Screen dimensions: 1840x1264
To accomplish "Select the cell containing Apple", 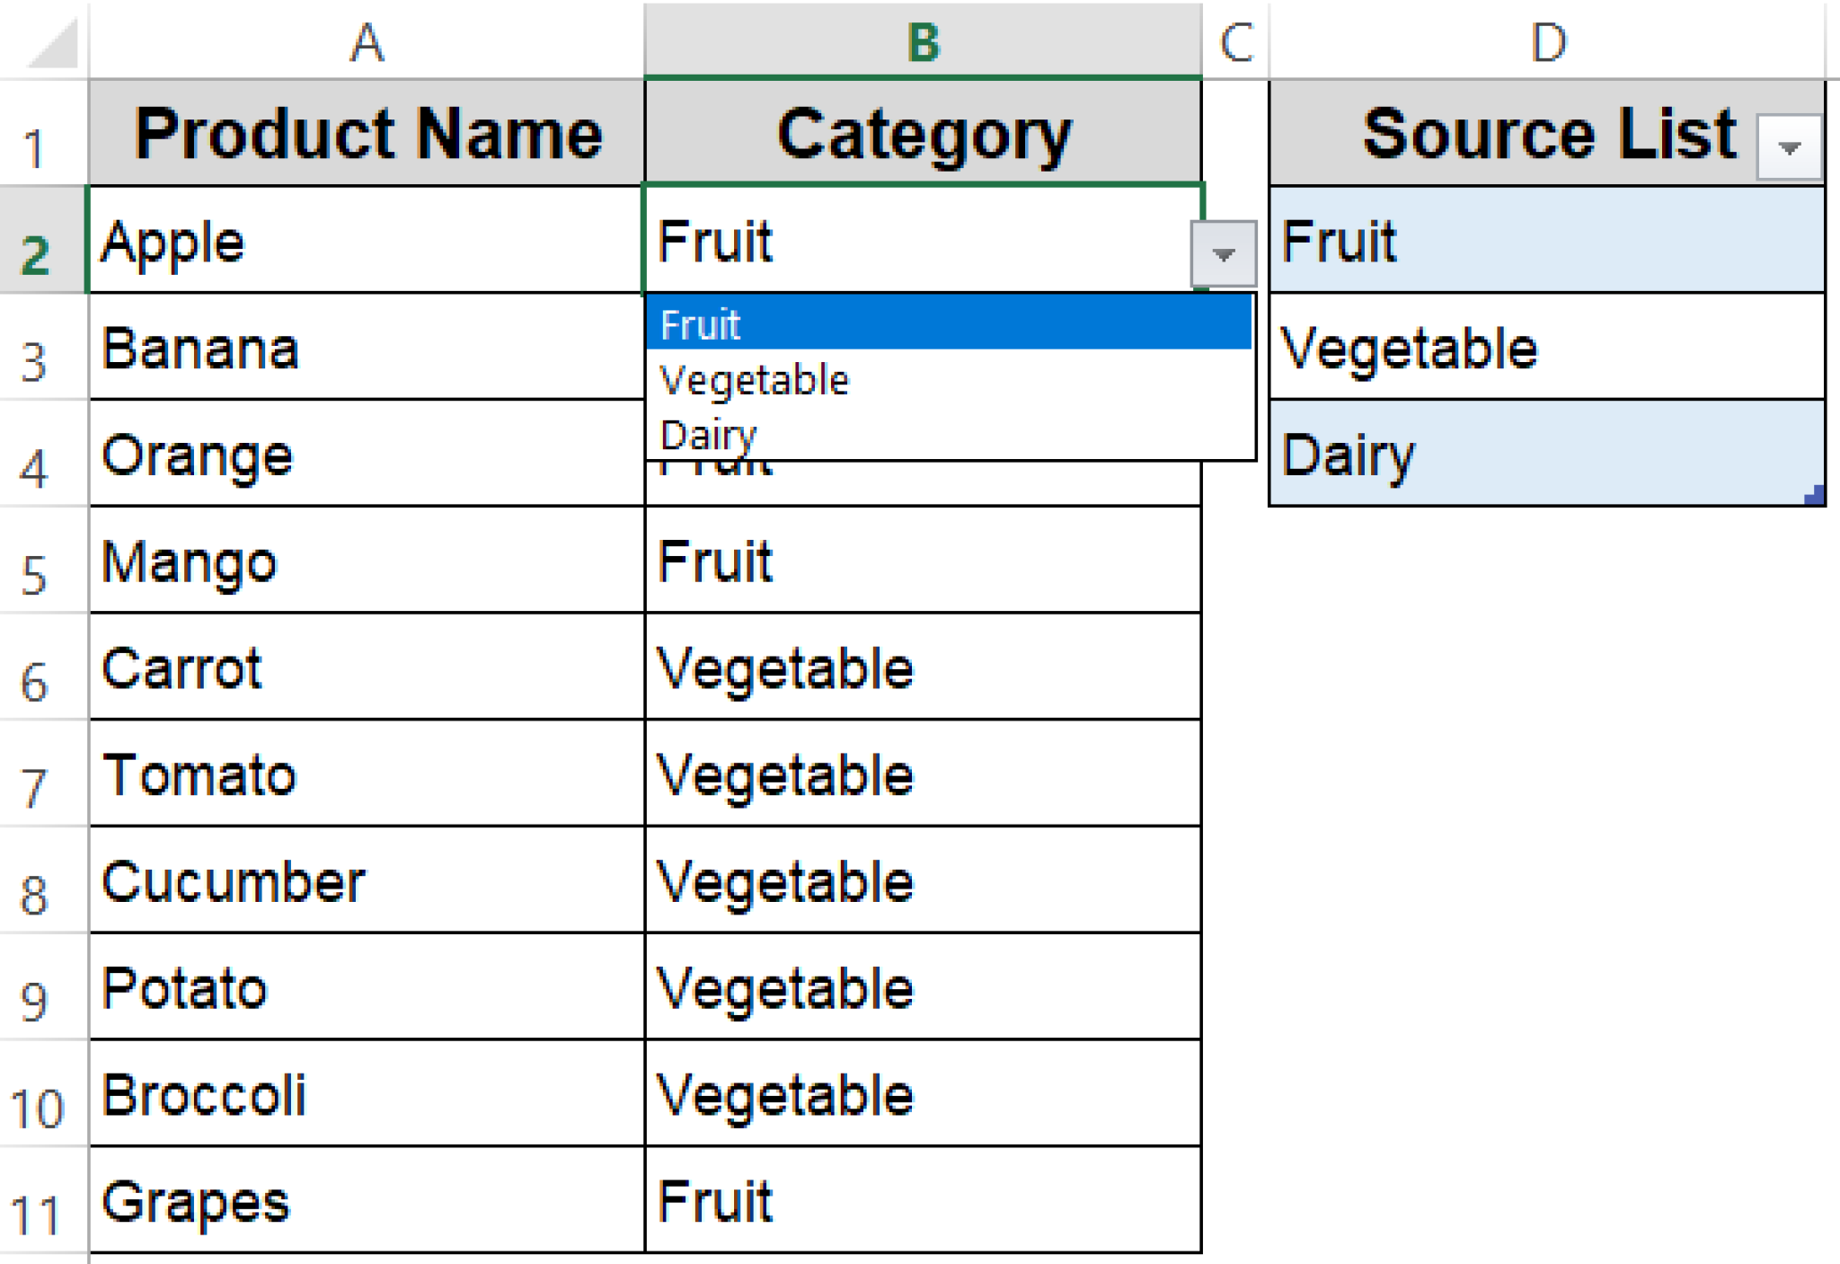I will (270, 241).
